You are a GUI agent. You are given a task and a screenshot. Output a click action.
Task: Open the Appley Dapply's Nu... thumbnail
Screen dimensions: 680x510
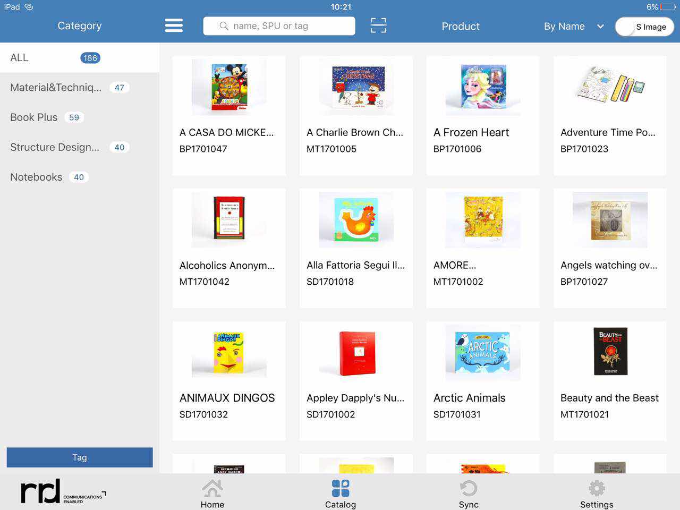tap(356, 352)
